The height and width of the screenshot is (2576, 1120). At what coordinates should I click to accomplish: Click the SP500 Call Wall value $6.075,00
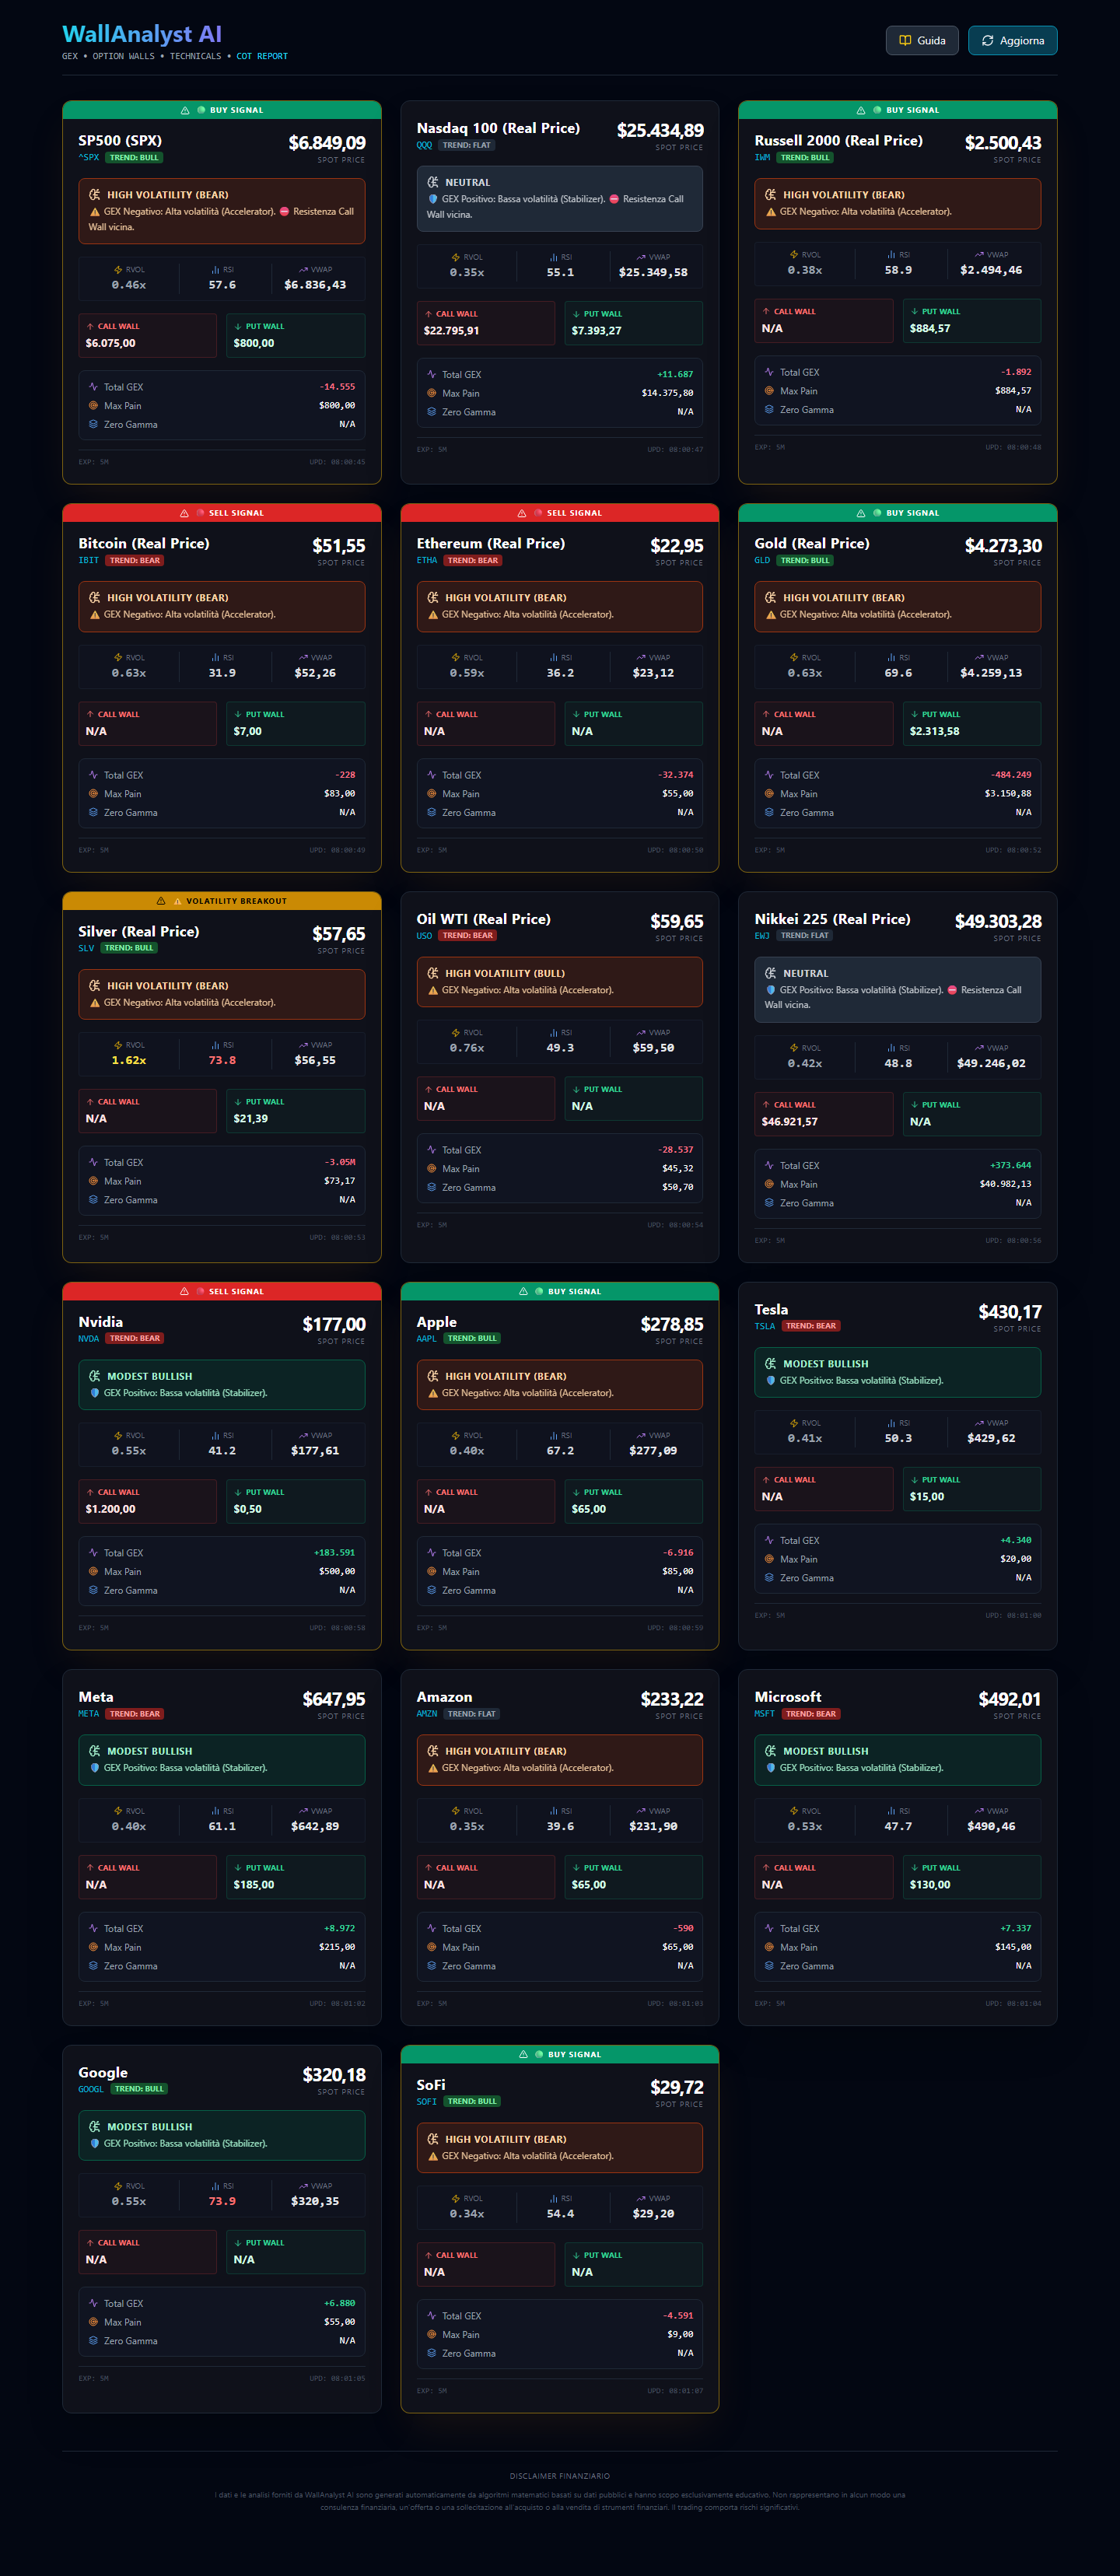[x=111, y=343]
